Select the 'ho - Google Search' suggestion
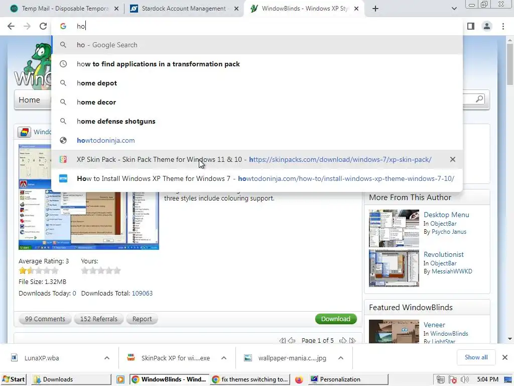Screen dimensions: 514x386 point(257,45)
